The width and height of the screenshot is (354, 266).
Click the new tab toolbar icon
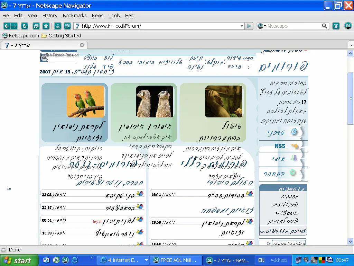click(36, 26)
